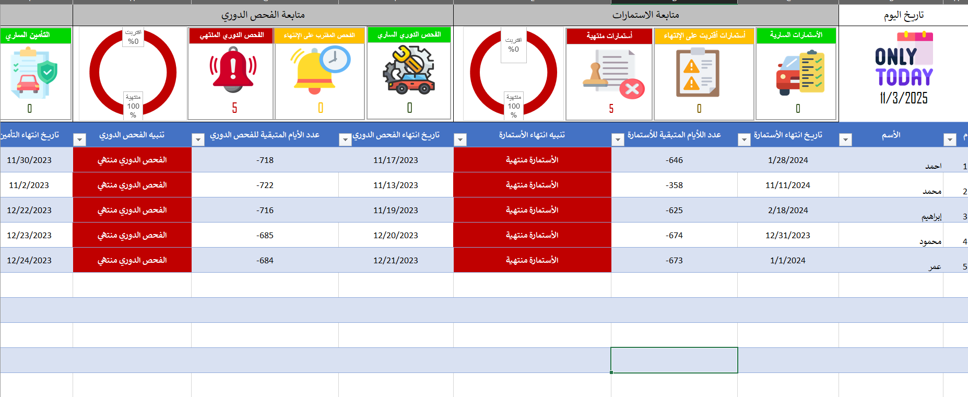
Task: Select the registration forms donut chart
Action: [x=513, y=73]
